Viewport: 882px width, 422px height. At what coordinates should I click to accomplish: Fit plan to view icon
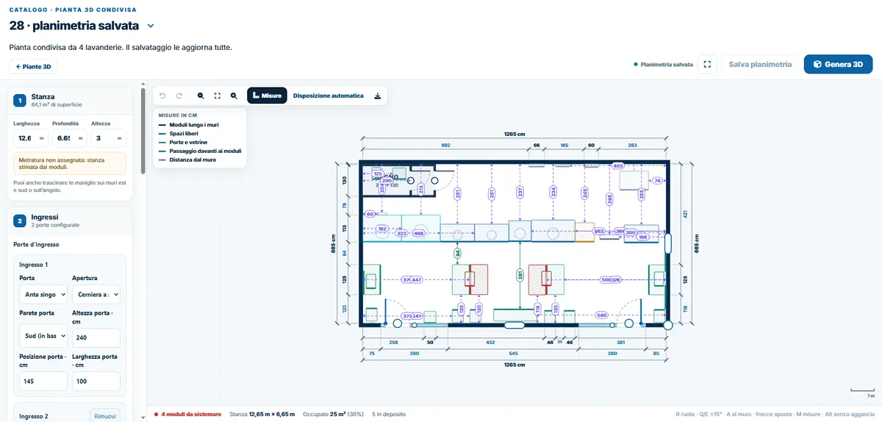click(218, 96)
